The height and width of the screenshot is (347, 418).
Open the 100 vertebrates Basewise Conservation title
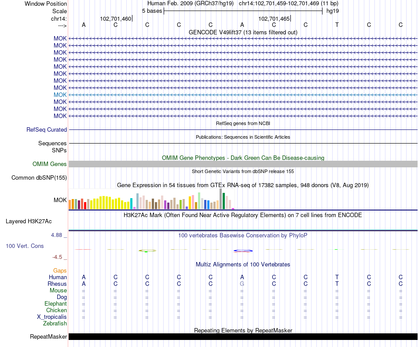(x=243, y=236)
